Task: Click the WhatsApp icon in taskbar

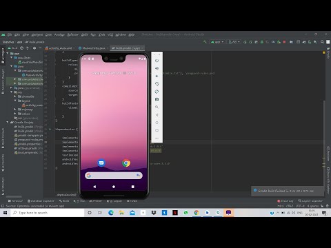Action: coord(185,213)
